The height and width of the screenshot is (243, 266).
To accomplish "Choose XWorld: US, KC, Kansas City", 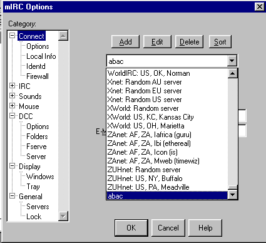I will (x=167, y=117).
